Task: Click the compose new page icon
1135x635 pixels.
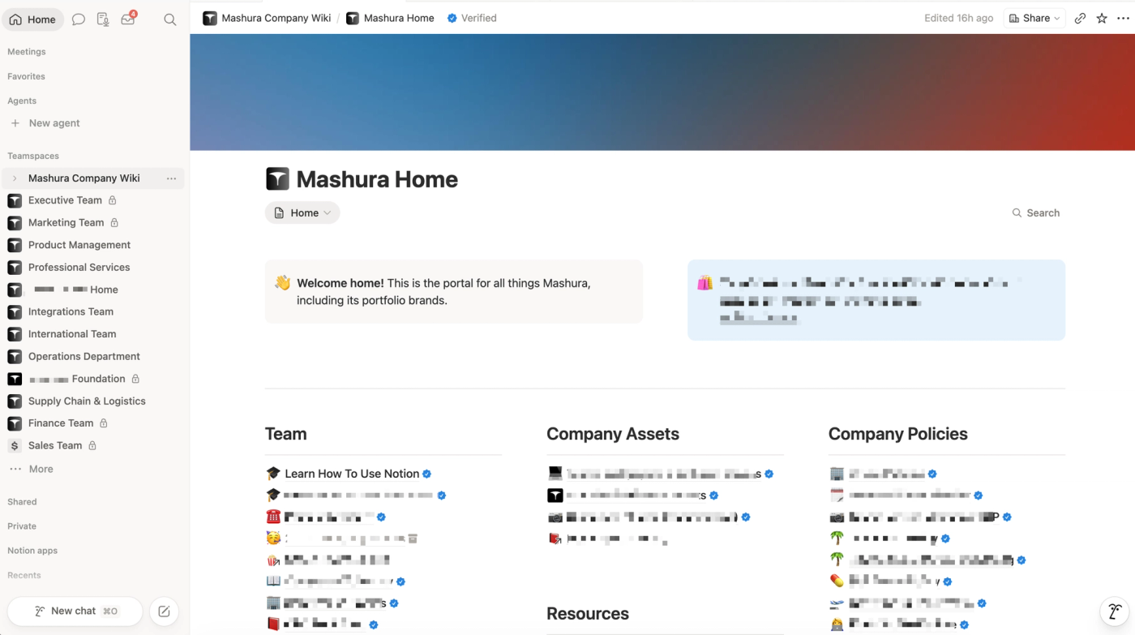Action: point(164,611)
